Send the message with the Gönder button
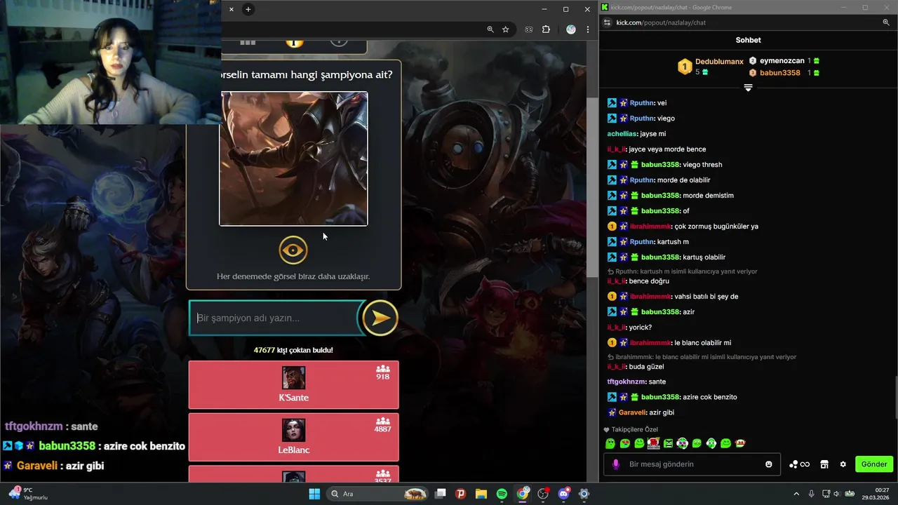Image resolution: width=898 pixels, height=505 pixels. click(x=874, y=464)
